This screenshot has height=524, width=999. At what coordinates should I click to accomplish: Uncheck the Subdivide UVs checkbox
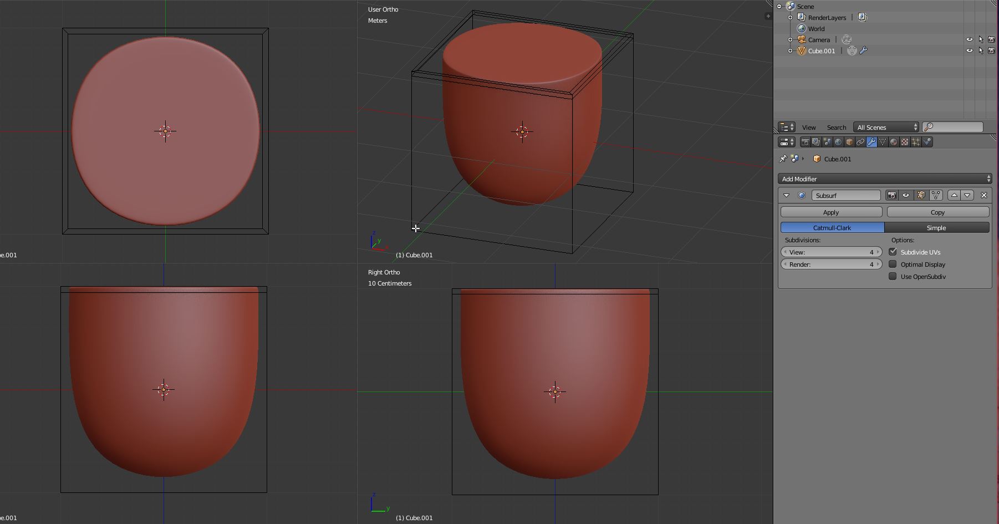tap(893, 252)
